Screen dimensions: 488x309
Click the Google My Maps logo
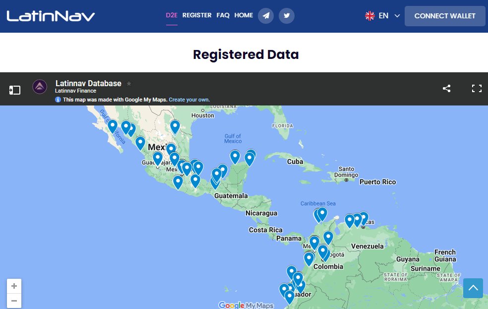pos(246,305)
